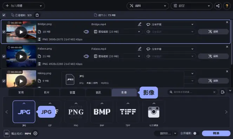Open the top edit dropdown
Screen dimensions: 233x139
[x=148, y=6]
